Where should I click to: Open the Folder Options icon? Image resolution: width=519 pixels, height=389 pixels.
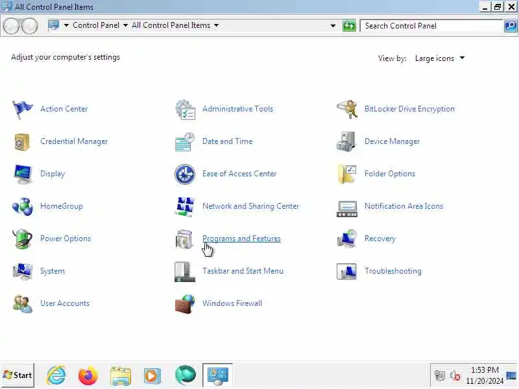[347, 174]
